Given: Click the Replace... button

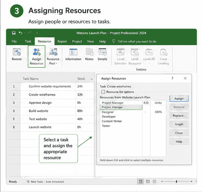Looking at the screenshot, I should (x=179, y=115).
